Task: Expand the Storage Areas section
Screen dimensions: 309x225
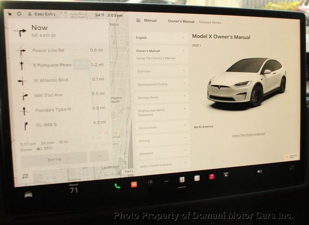Action: pos(161,97)
